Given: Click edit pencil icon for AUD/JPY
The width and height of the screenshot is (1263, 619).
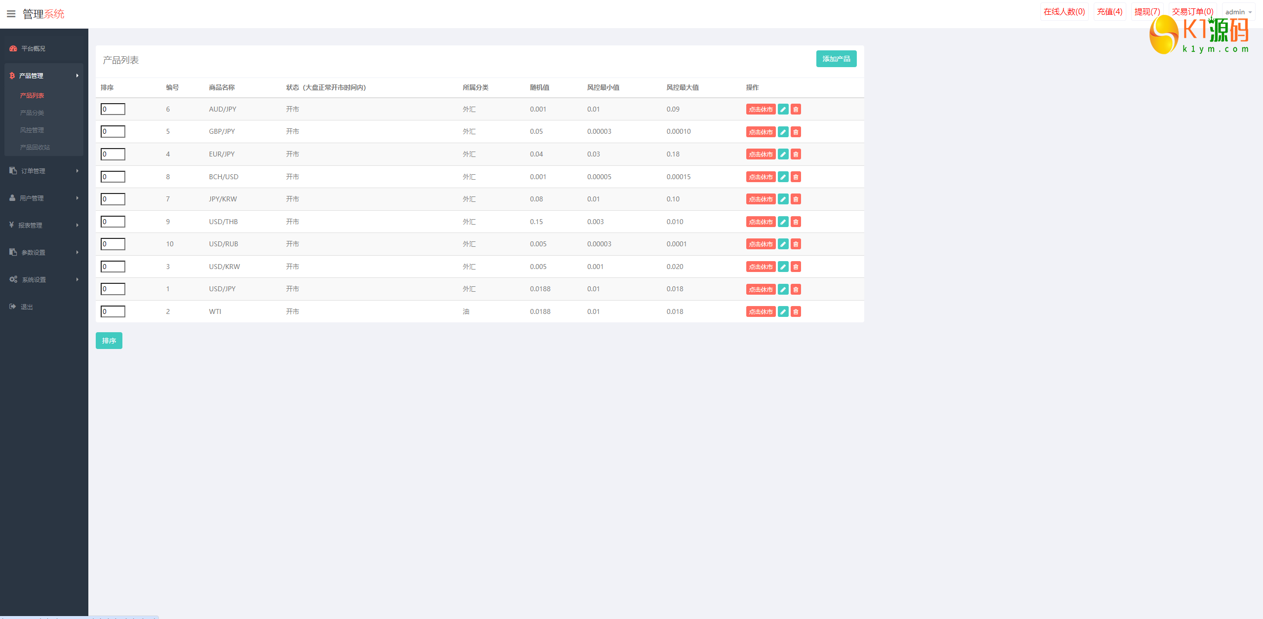Looking at the screenshot, I should 783,109.
